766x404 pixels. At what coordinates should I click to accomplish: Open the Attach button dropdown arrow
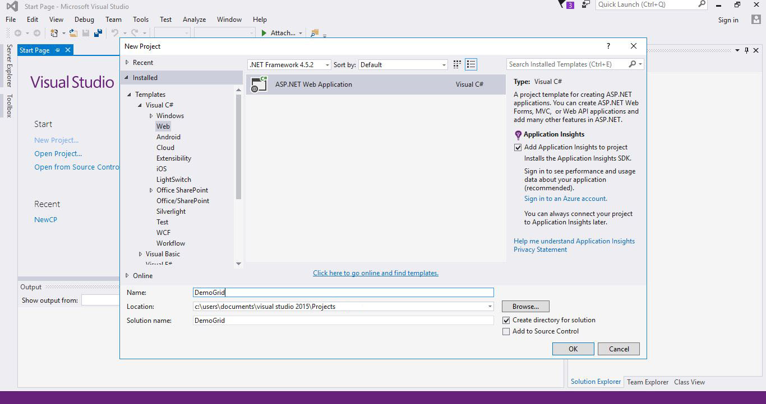click(x=301, y=34)
